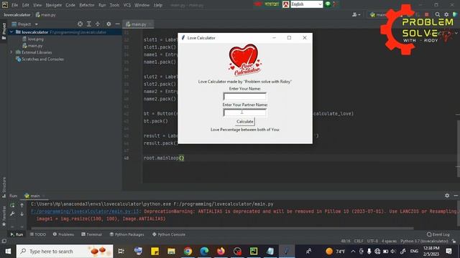Open File Explorer from the taskbar
The height and width of the screenshot is (258, 460).
pos(171,252)
